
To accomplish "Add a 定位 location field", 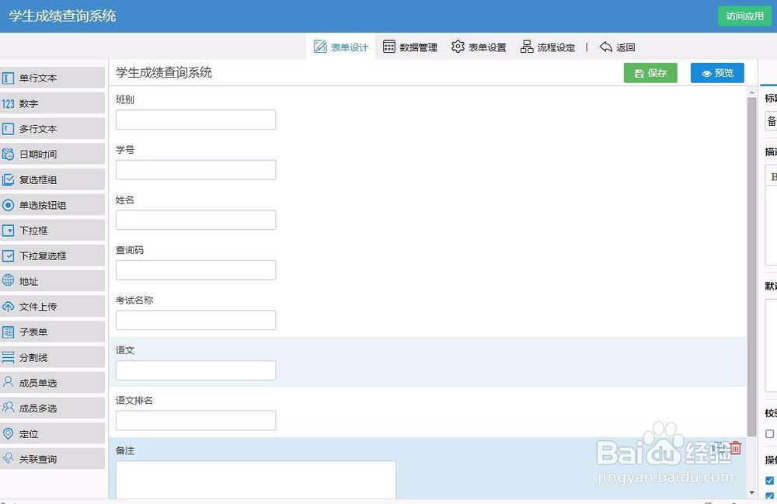I will tap(52, 433).
